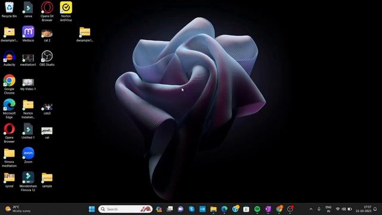Open Microsoft Edge on taskbar
The height and width of the screenshot is (215, 382).
click(224, 209)
